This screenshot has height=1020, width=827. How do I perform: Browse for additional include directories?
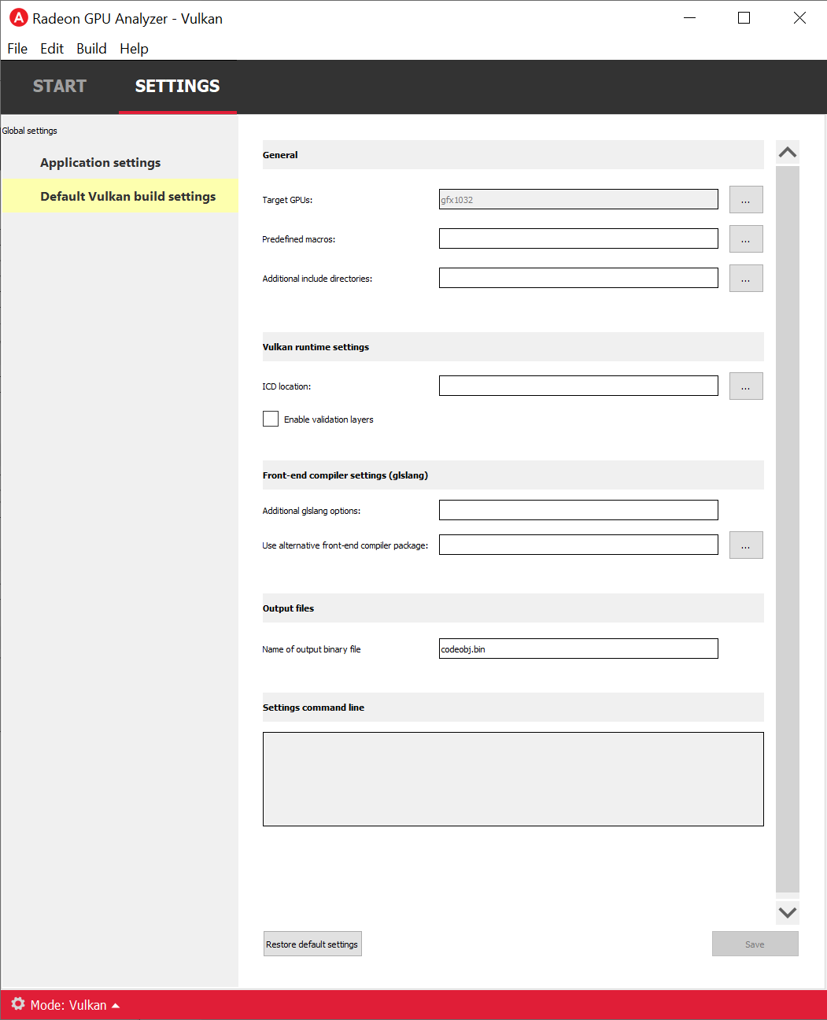tap(745, 279)
